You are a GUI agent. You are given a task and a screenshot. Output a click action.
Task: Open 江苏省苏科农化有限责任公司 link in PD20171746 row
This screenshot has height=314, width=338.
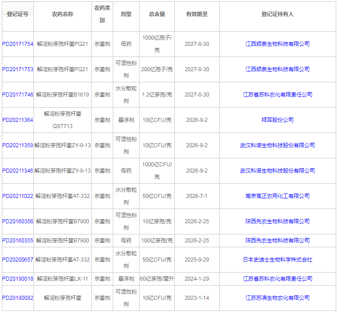point(277,95)
